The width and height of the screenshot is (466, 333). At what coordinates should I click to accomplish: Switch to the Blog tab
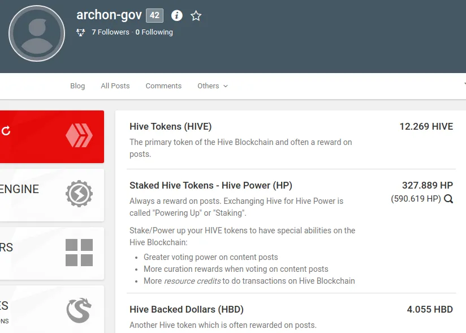77,86
